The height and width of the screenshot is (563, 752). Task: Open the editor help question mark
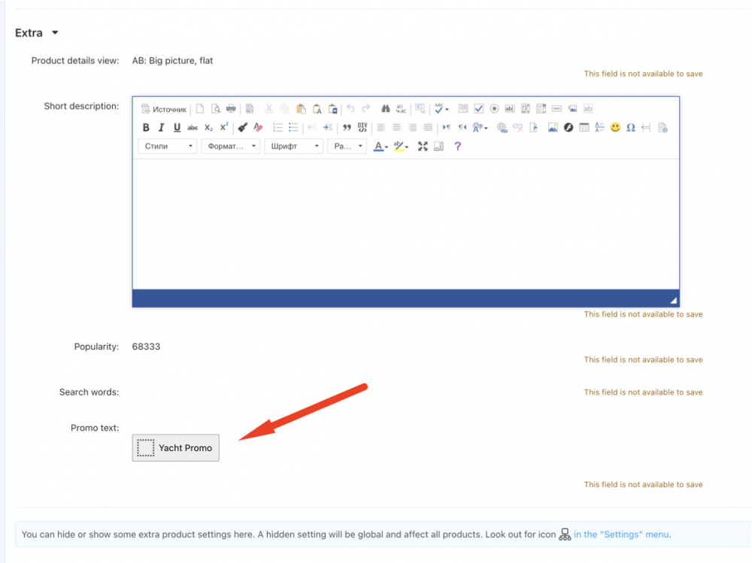click(x=457, y=147)
